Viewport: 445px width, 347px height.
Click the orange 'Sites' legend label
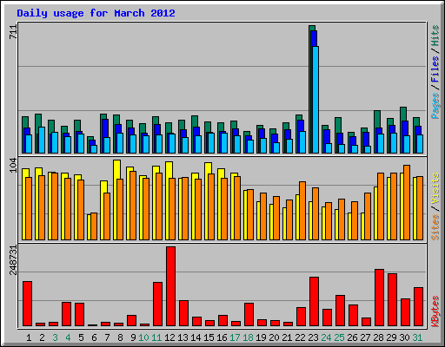click(x=435, y=227)
